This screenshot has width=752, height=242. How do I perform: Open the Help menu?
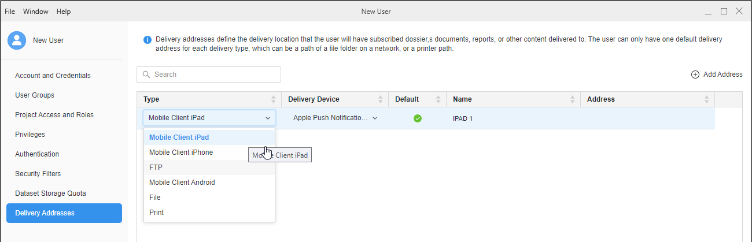(x=64, y=12)
